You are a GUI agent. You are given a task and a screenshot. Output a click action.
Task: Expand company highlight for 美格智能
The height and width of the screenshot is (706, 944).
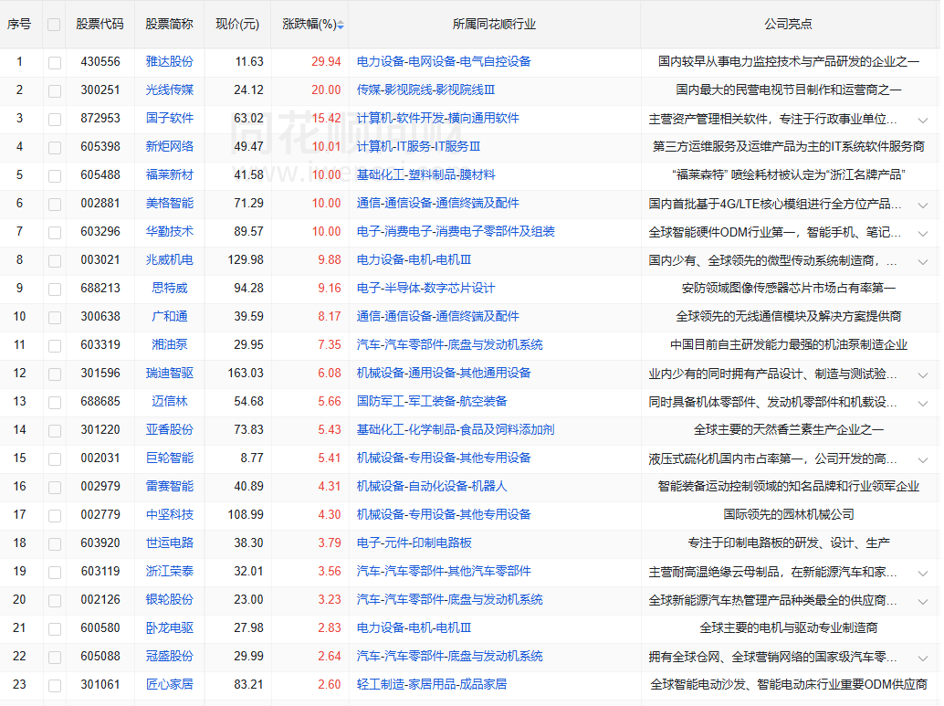(922, 205)
